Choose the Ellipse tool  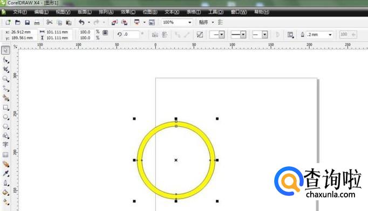[5, 117]
